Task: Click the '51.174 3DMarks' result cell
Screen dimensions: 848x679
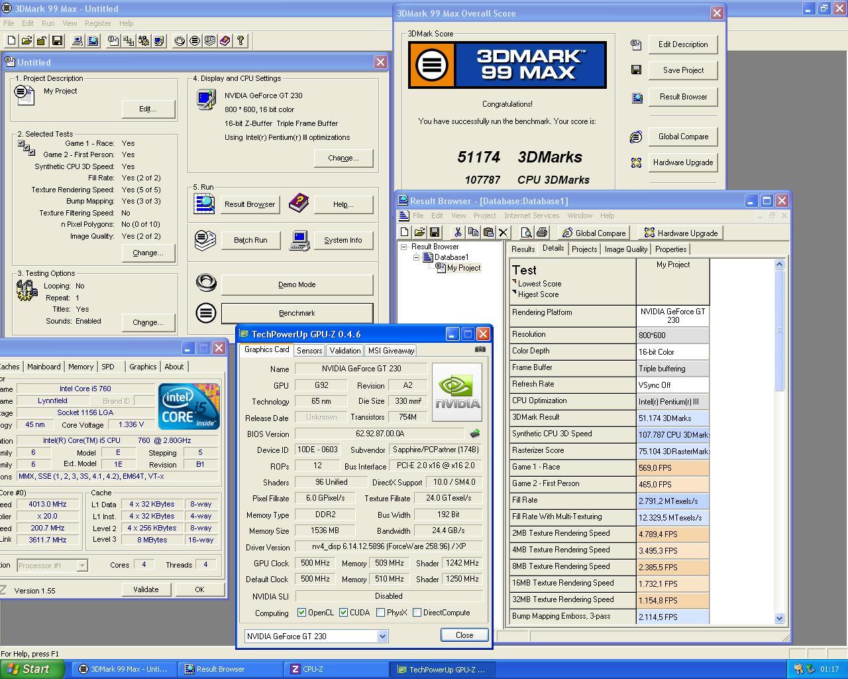Action: (673, 418)
